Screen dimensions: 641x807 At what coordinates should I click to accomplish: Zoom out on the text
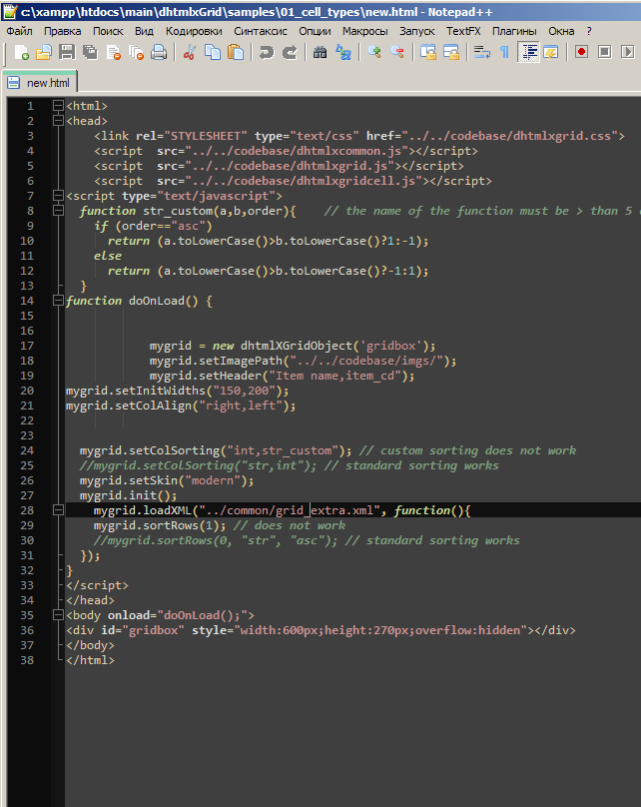point(397,52)
